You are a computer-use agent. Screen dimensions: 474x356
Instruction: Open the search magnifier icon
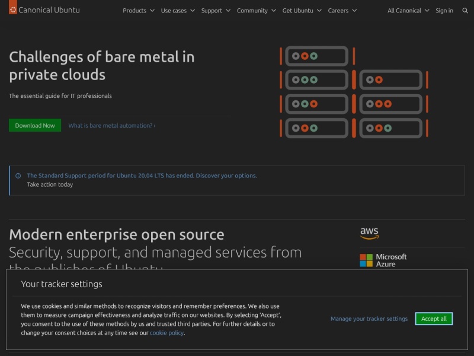(x=465, y=11)
